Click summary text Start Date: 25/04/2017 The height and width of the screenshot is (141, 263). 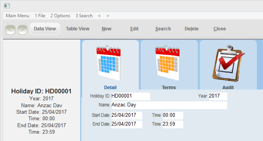click(x=41, y=112)
